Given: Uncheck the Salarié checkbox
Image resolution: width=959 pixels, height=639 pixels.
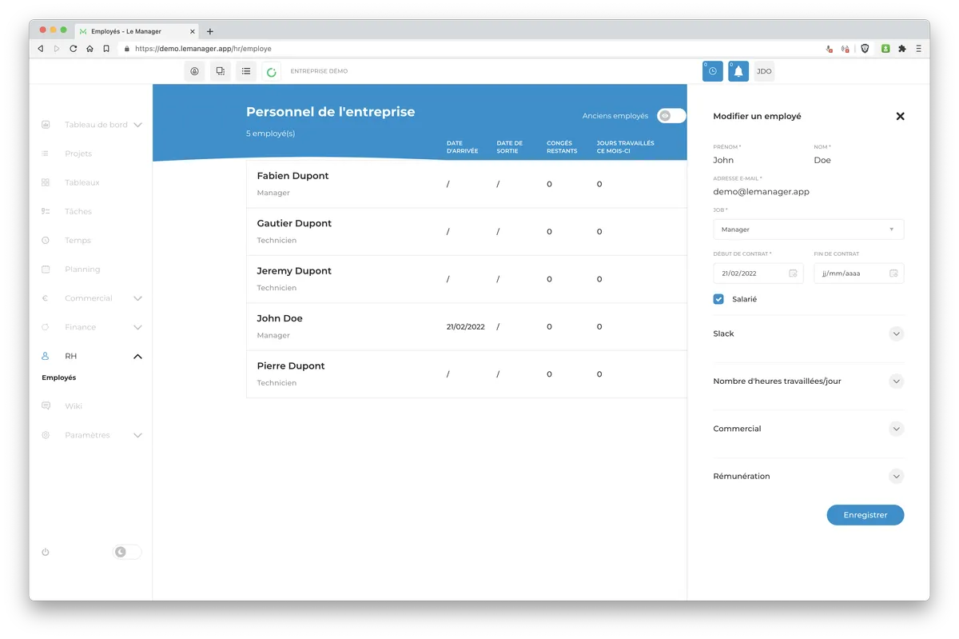Looking at the screenshot, I should click(718, 299).
